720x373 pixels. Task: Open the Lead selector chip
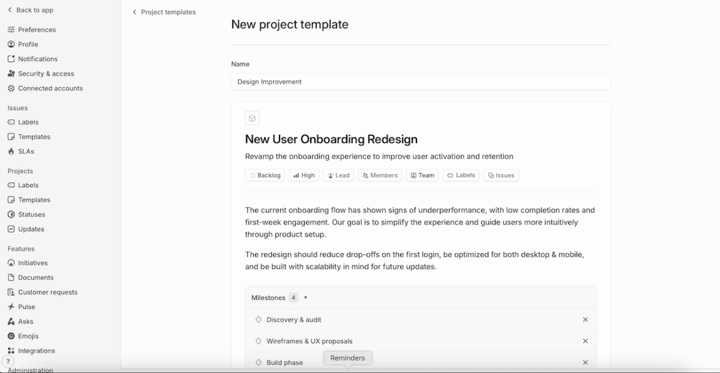click(x=339, y=175)
